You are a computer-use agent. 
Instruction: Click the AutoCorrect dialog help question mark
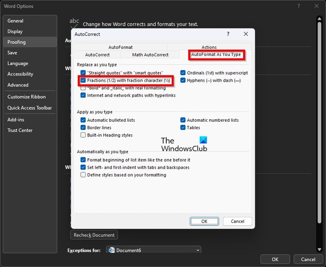[228, 34]
